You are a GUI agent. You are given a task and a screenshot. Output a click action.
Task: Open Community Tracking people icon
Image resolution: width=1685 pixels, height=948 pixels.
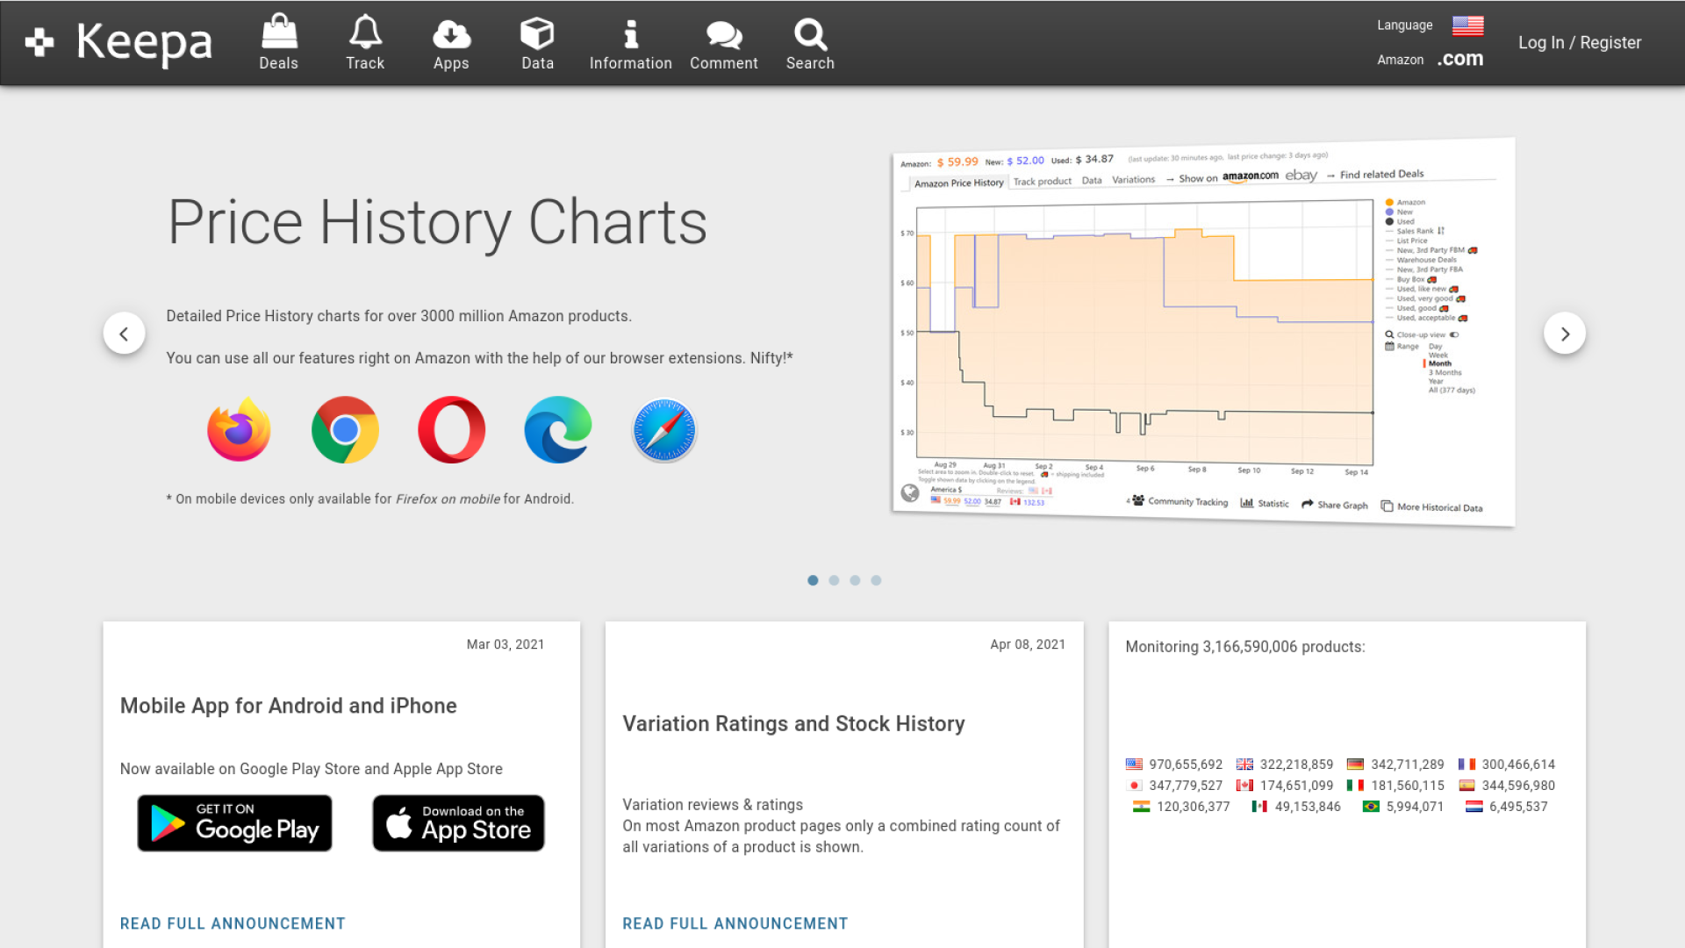(x=1139, y=501)
